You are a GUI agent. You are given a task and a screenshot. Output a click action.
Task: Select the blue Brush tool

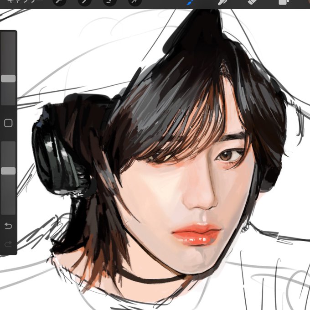(190, 2)
